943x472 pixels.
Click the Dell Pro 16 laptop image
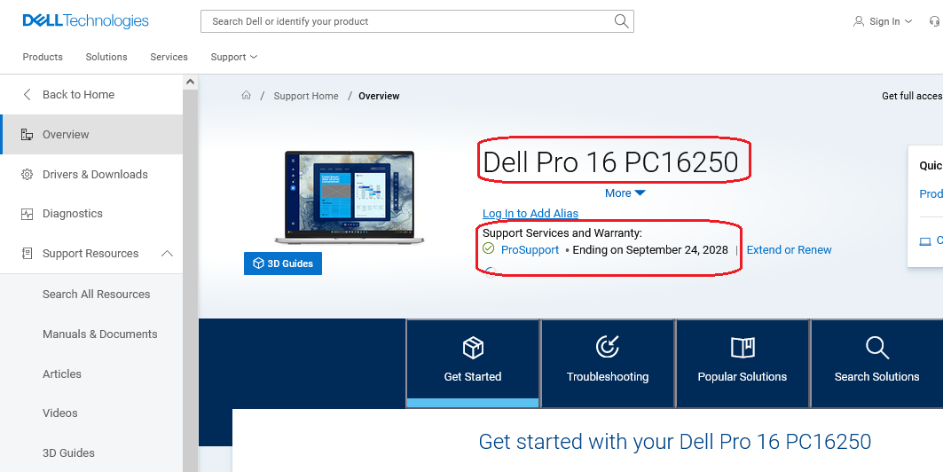click(x=349, y=197)
